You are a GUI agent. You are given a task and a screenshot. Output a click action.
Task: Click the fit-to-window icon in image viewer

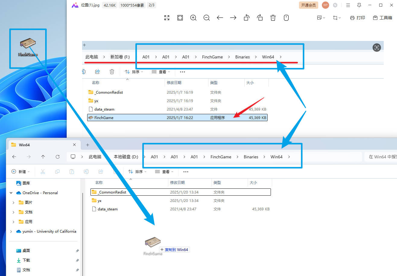(180, 18)
